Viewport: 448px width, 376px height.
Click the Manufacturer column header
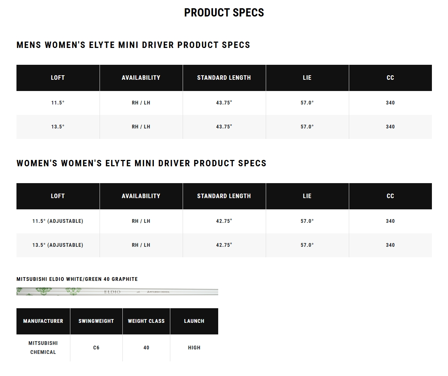tap(43, 321)
